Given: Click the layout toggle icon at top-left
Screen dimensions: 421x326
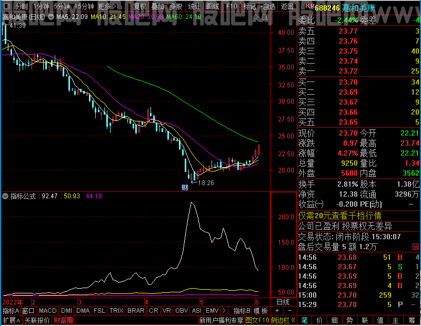Looking at the screenshot, I should [x=7, y=6].
